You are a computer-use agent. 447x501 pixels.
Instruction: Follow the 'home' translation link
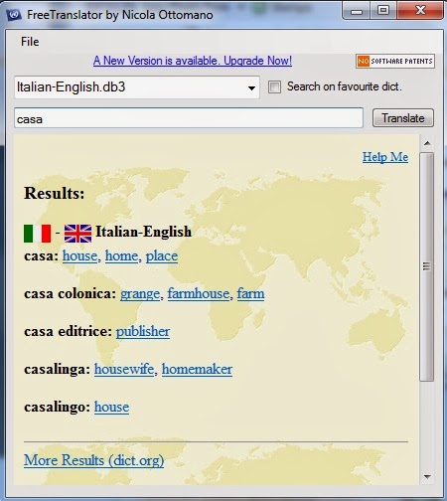pyautogui.click(x=121, y=255)
